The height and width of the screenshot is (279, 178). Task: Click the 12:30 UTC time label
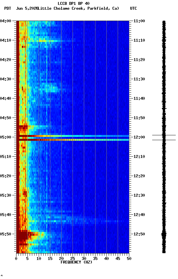click(x=139, y=196)
